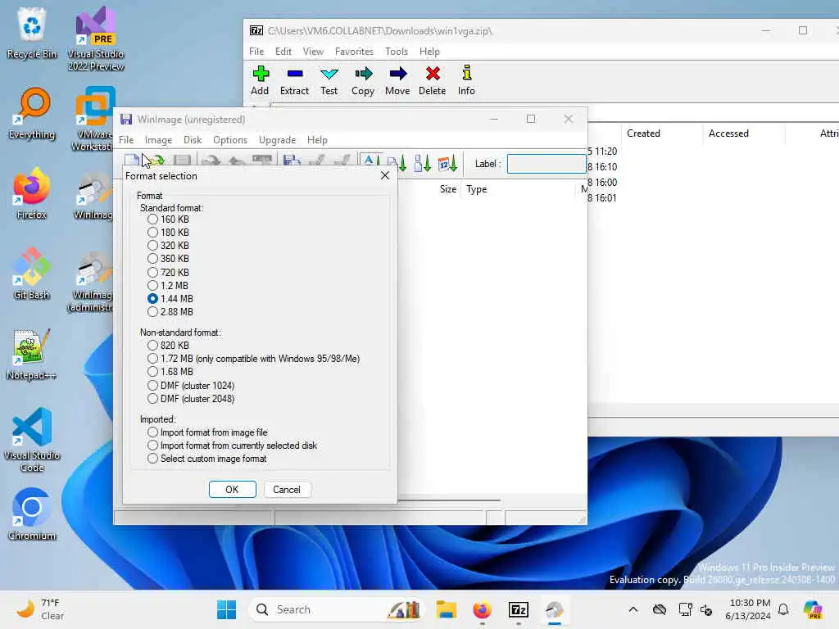
Task: Select Everything search desktop icon
Action: coord(32,113)
